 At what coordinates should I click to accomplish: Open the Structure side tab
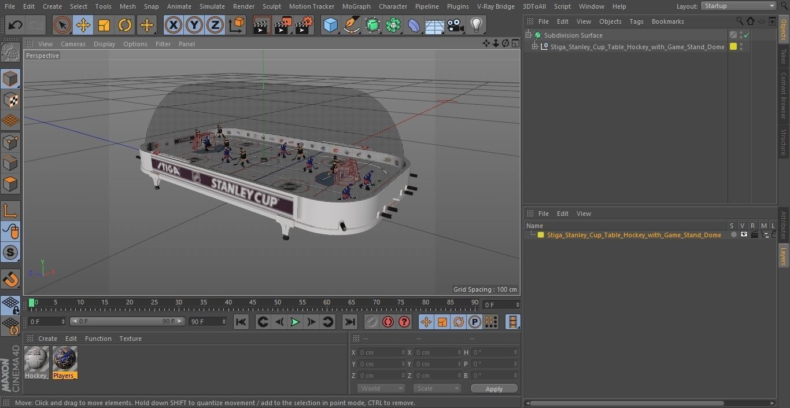(784, 142)
